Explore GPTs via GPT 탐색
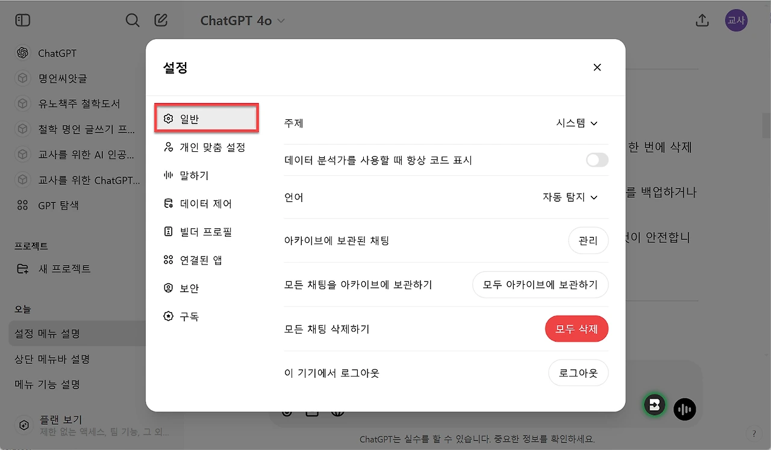 tap(77, 205)
